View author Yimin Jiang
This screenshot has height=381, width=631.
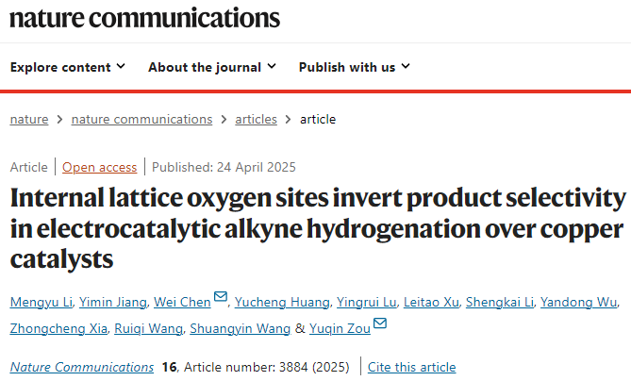tap(112, 302)
